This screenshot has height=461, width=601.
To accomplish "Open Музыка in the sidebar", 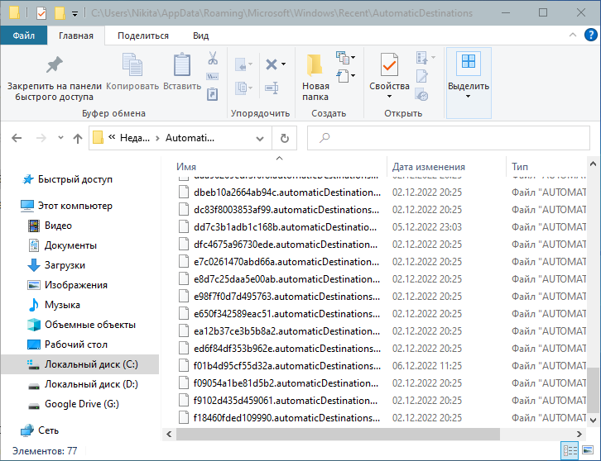I will click(62, 305).
